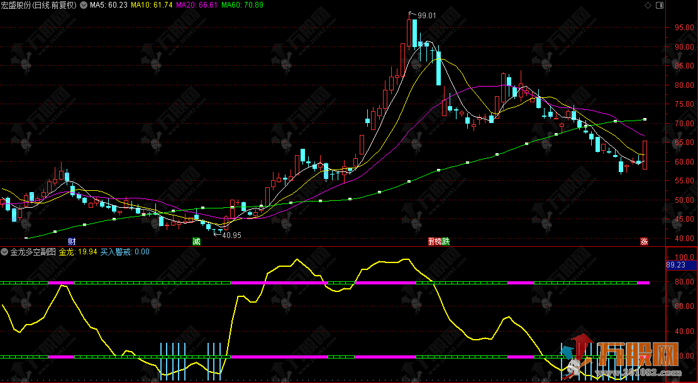This screenshot has height=383, width=698.
Task: Expand the main chart indicator dropdown arrow
Action: pyautogui.click(x=83, y=5)
